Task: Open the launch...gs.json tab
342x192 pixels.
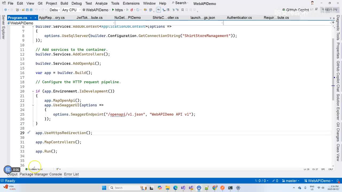Action: click(203, 18)
